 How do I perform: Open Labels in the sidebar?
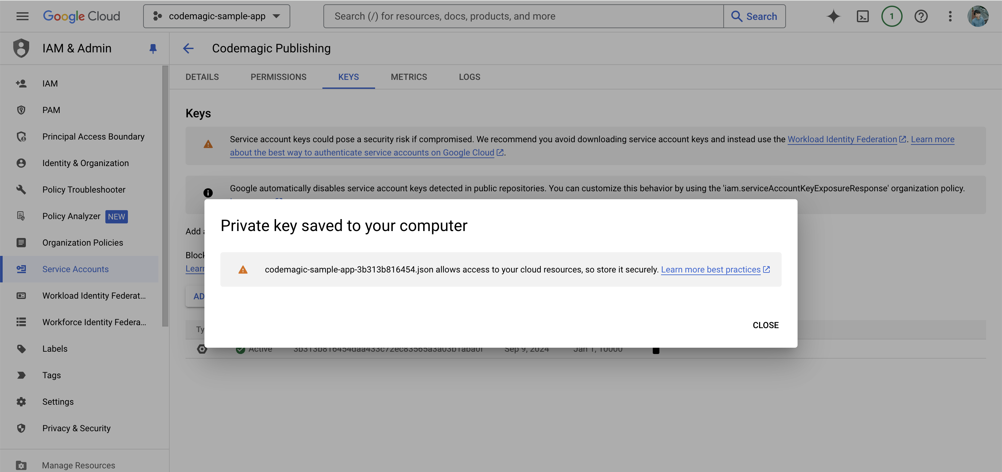click(x=80, y=349)
